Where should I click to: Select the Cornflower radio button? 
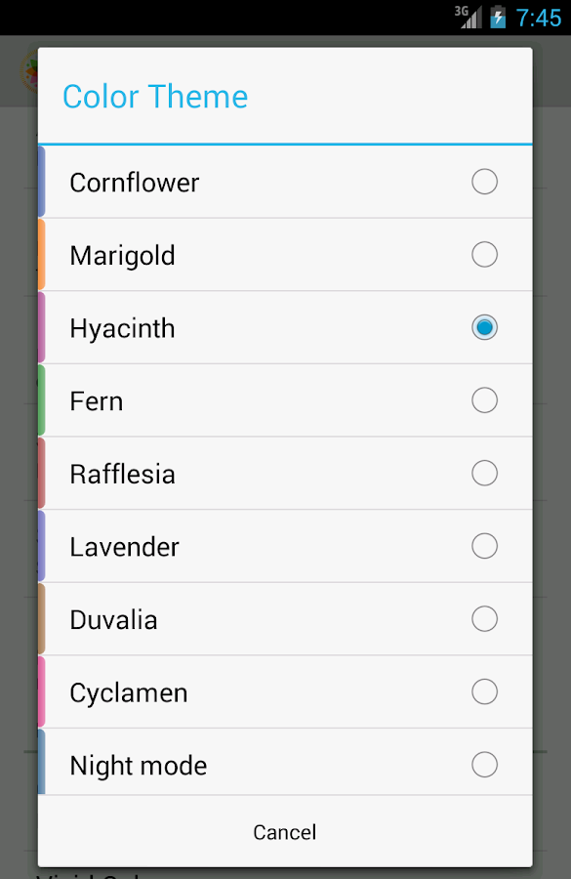(x=485, y=182)
